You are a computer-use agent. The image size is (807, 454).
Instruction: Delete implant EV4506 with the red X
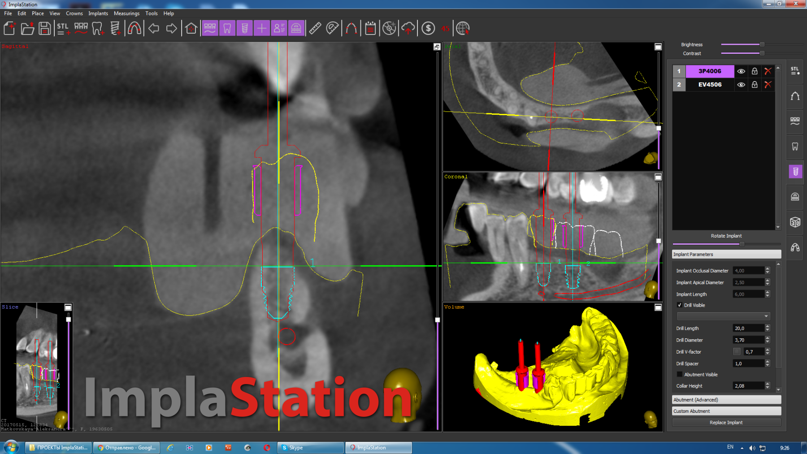tap(768, 84)
